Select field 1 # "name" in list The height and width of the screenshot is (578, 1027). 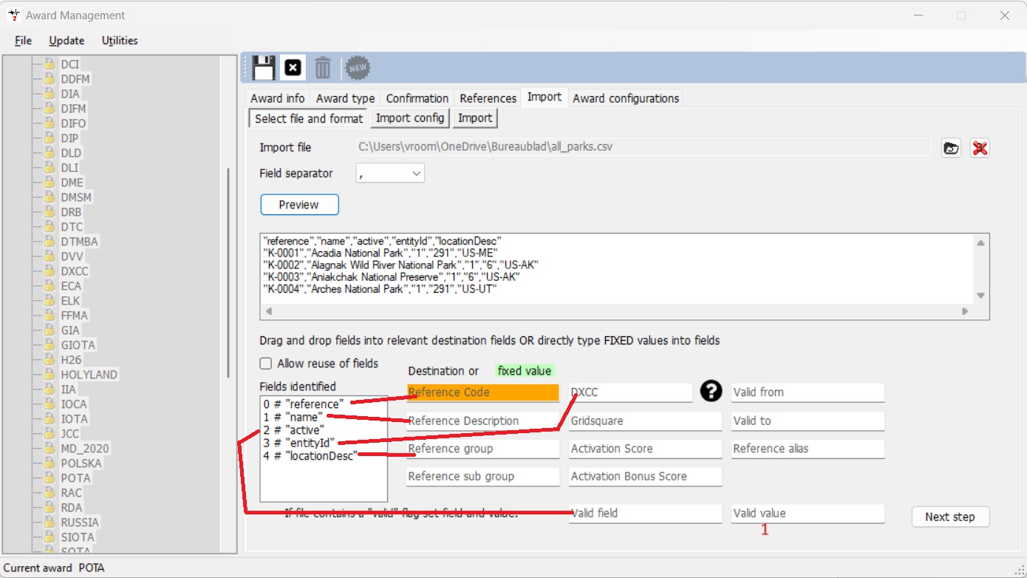pyautogui.click(x=293, y=417)
